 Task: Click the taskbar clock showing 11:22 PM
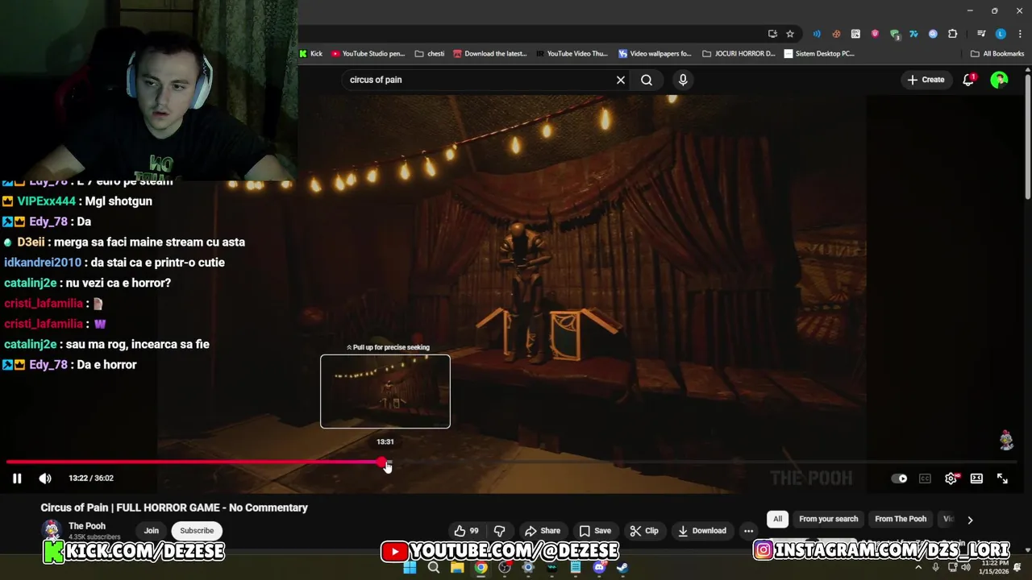[x=993, y=567]
